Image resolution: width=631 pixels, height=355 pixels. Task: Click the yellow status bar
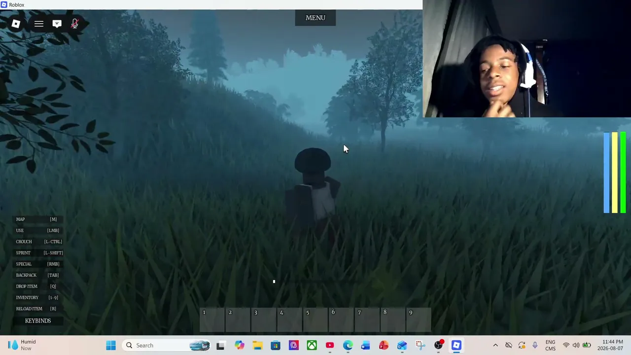(x=615, y=173)
